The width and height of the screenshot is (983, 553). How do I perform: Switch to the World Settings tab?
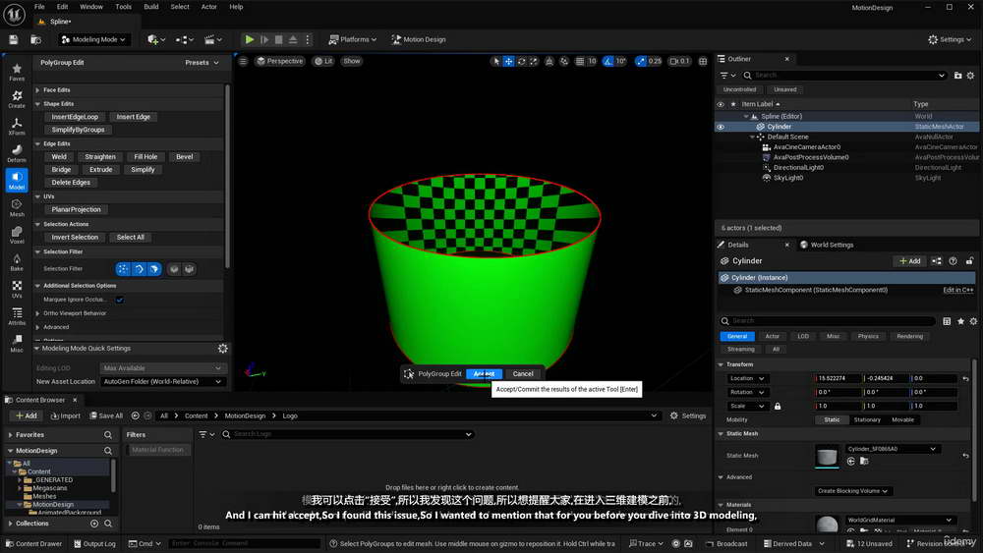click(827, 245)
